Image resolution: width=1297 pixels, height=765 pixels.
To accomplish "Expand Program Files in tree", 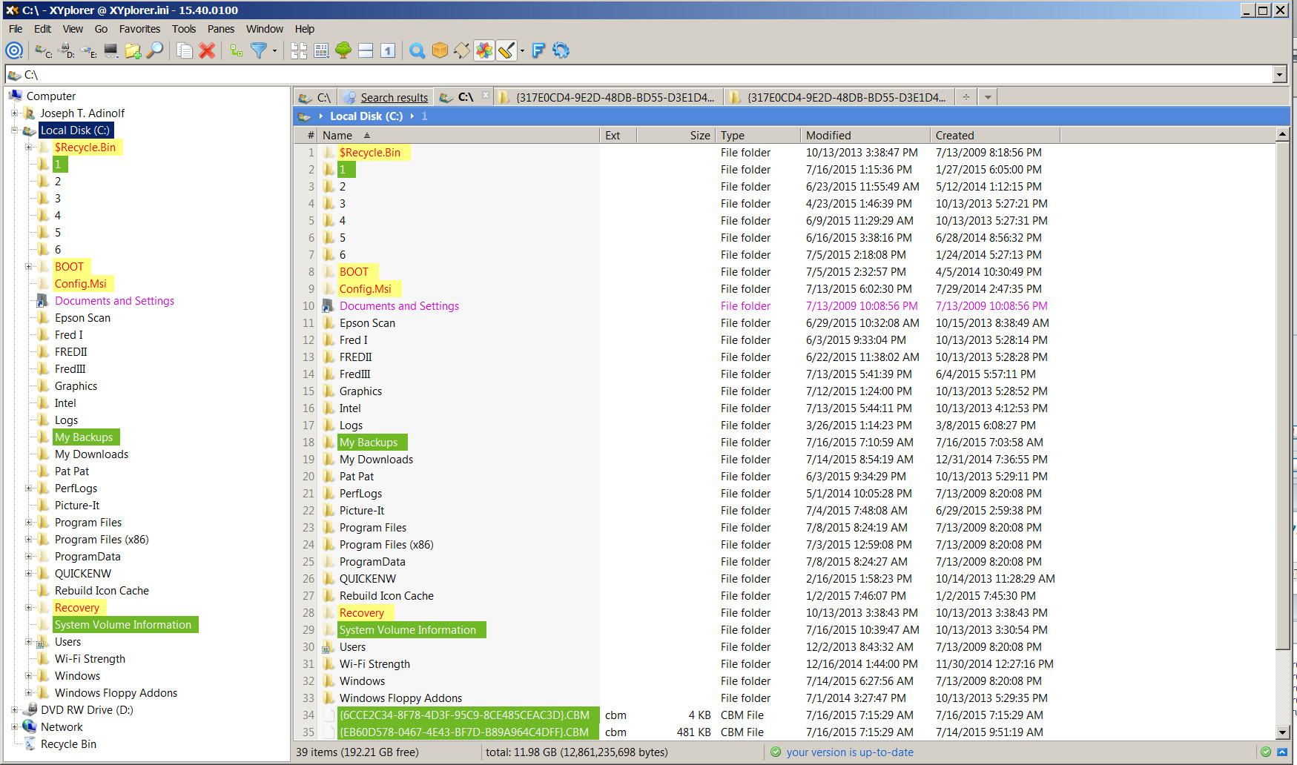I will click(28, 523).
